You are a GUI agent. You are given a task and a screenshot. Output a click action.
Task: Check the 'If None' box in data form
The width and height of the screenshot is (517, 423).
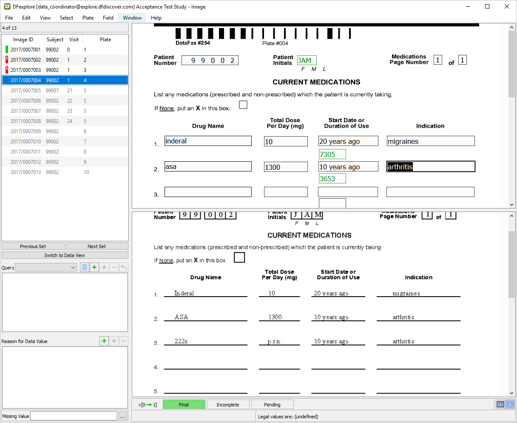(x=243, y=105)
